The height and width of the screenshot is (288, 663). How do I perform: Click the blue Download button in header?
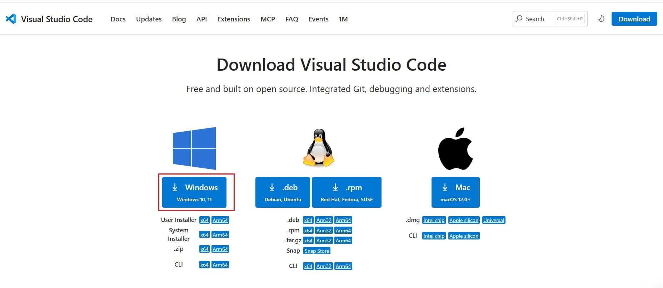click(x=634, y=19)
